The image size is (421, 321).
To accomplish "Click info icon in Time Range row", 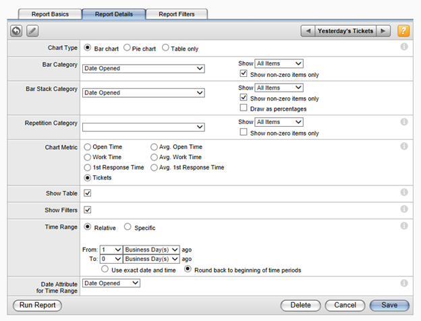I will pyautogui.click(x=404, y=226).
